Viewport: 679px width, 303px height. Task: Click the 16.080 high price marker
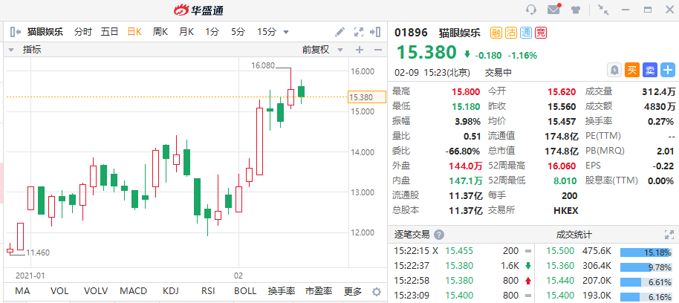(263, 65)
